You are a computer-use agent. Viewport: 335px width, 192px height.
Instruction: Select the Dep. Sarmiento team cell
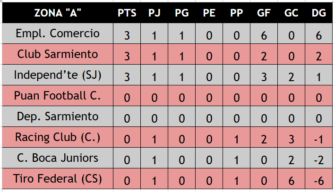58,117
